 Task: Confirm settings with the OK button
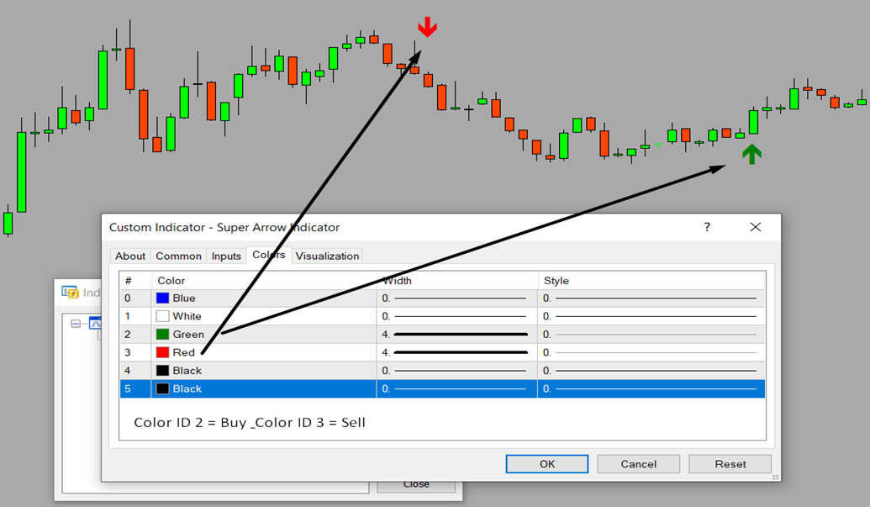[x=546, y=464]
